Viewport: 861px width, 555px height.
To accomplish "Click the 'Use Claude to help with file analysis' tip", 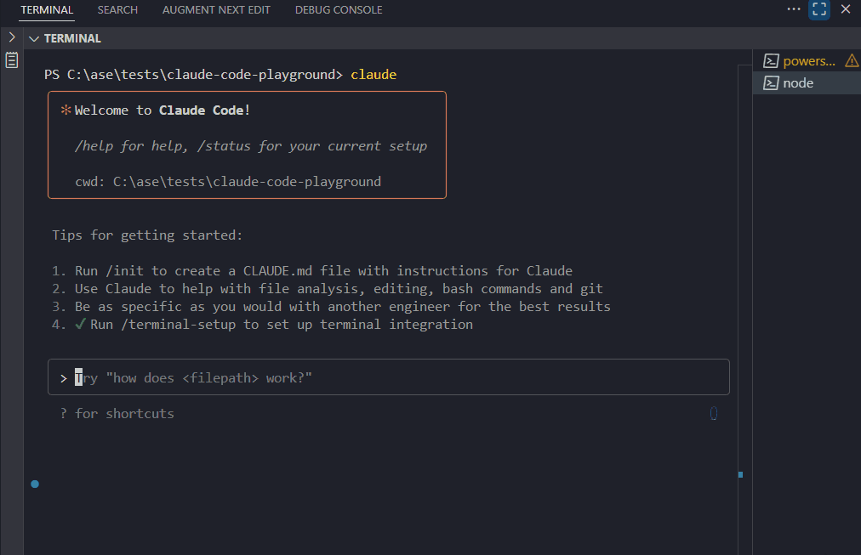I will [339, 288].
